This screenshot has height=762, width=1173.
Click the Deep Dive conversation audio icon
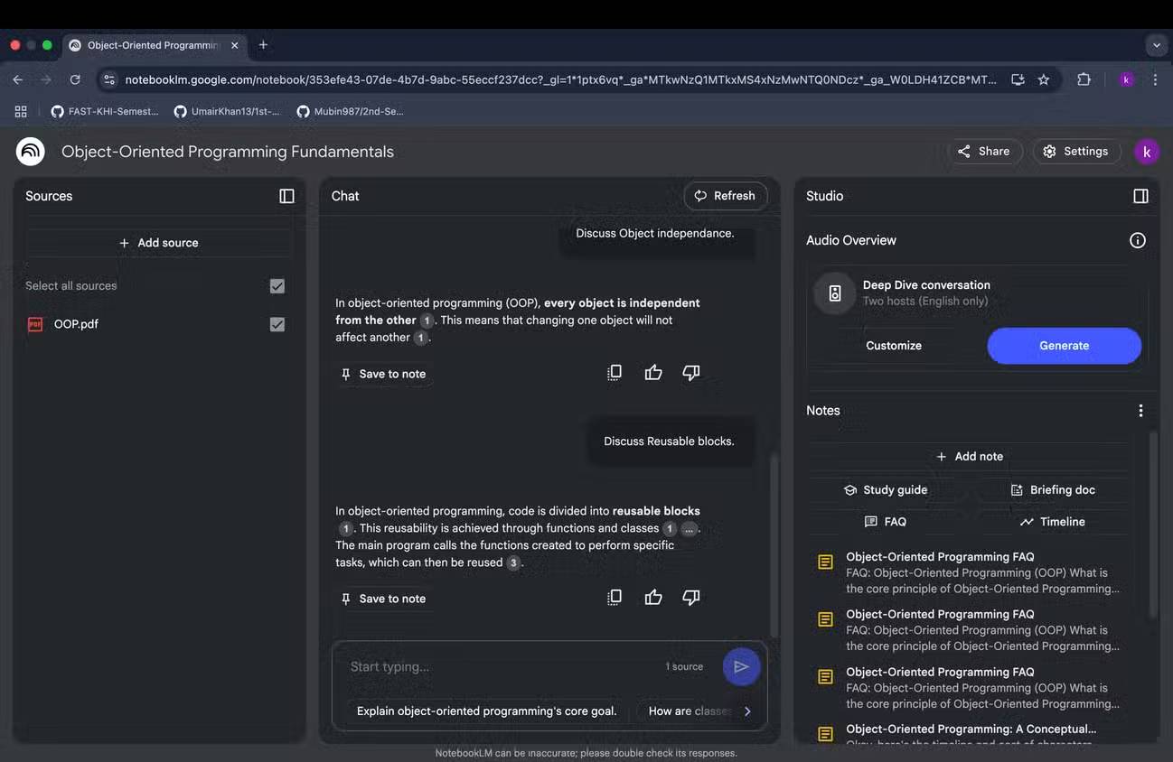tap(834, 293)
